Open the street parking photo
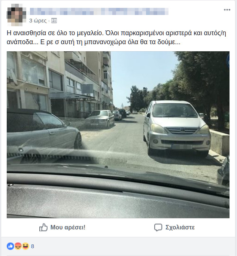Viewport: 237px width, 256px height. point(118,134)
